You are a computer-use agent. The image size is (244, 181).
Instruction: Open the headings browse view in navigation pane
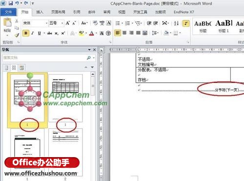tap(6, 68)
